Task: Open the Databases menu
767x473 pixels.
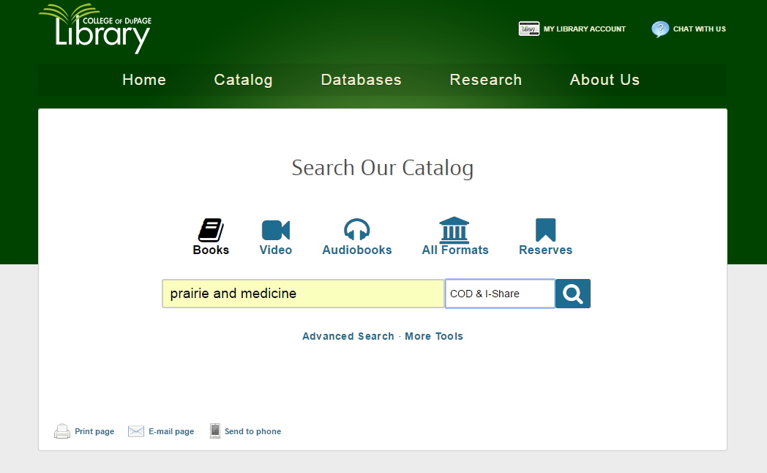Action: point(361,80)
